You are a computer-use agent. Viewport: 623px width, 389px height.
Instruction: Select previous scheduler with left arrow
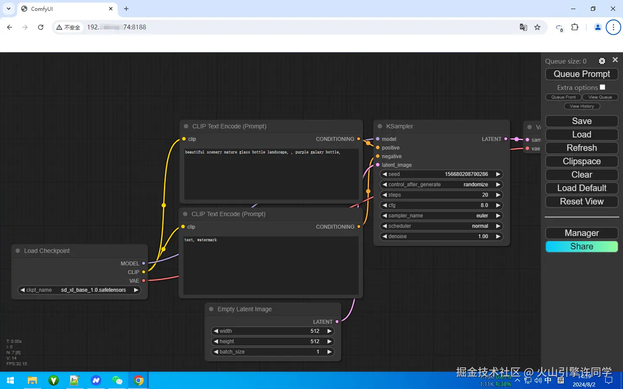[384, 226]
